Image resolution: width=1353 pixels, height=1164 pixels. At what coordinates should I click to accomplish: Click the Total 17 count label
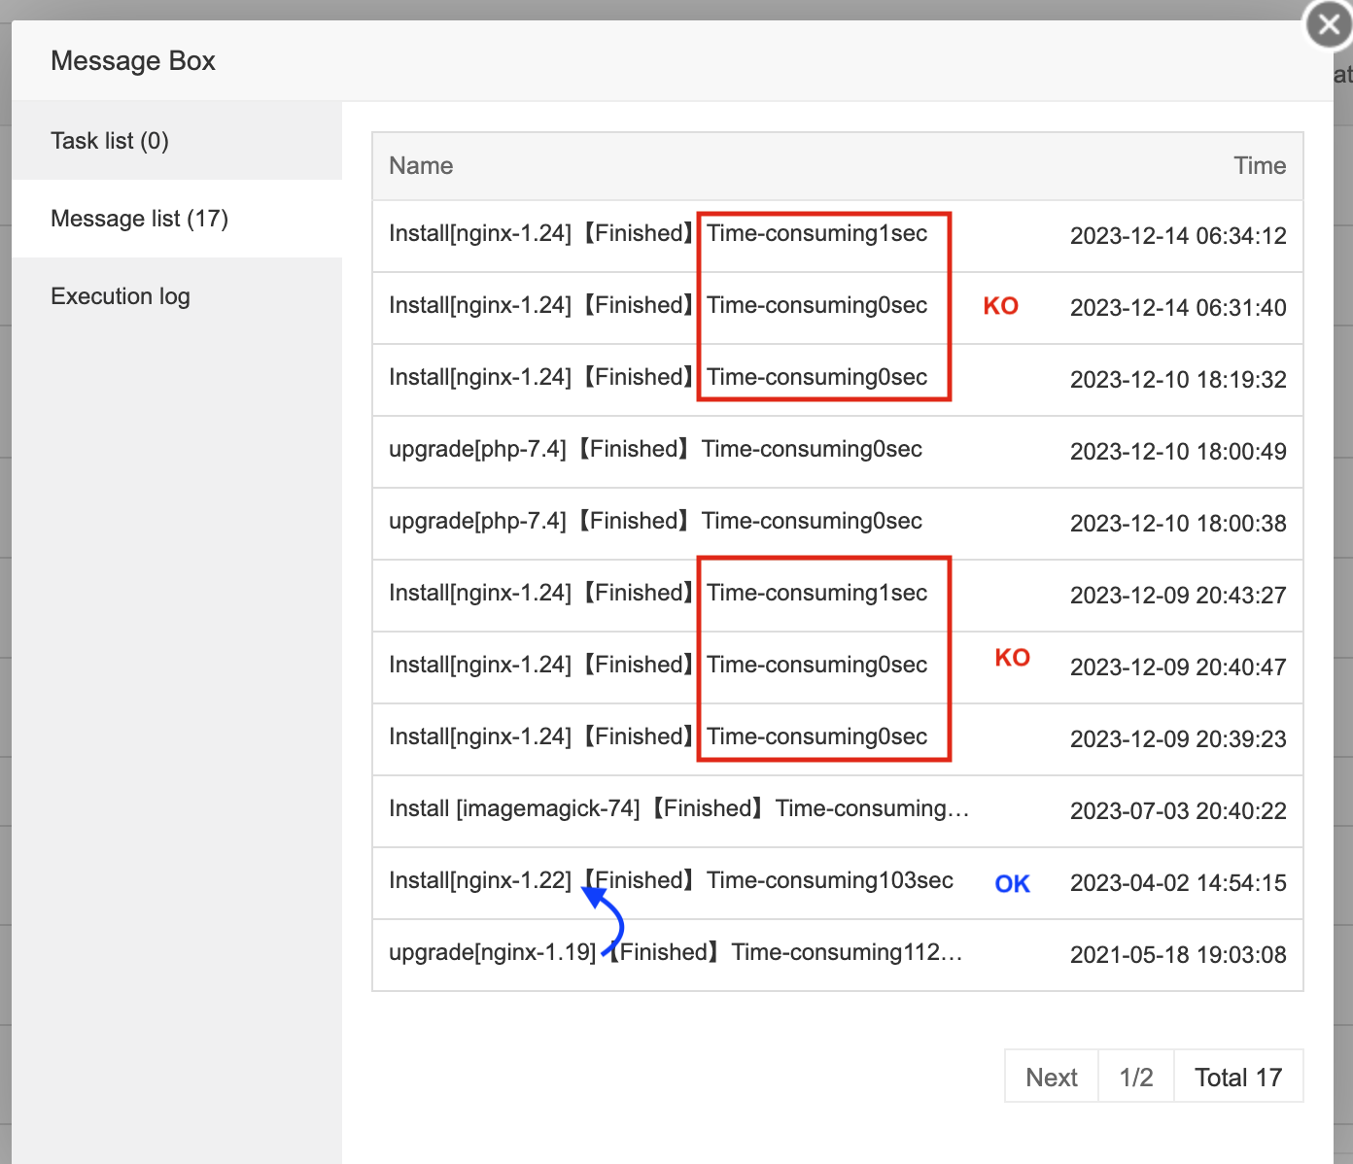1237,1077
